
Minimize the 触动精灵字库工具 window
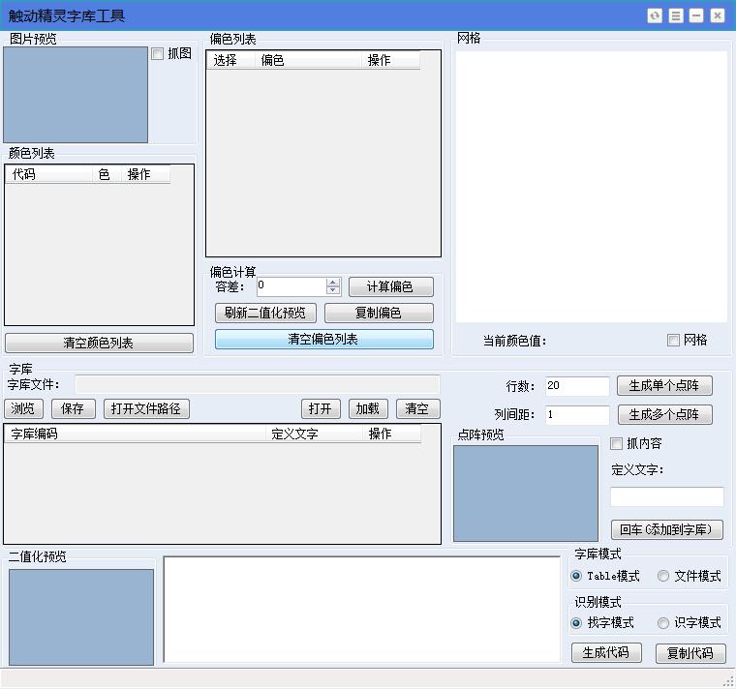696,15
